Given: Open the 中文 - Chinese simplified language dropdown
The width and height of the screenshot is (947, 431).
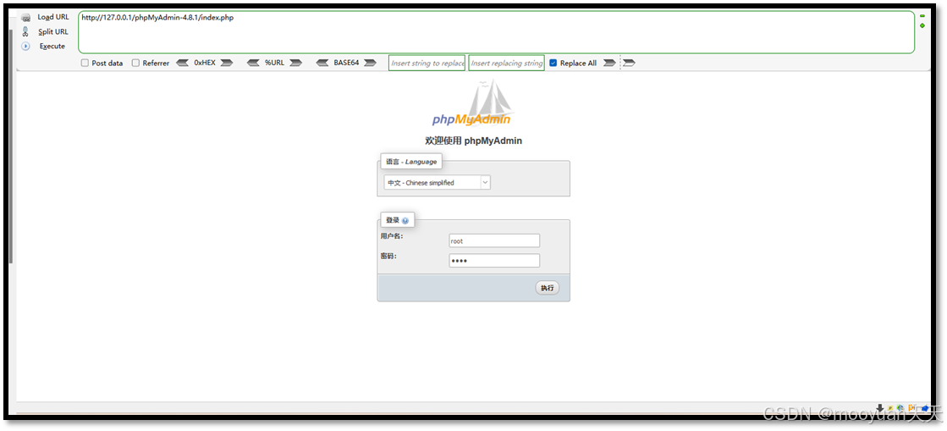Looking at the screenshot, I should (x=438, y=183).
